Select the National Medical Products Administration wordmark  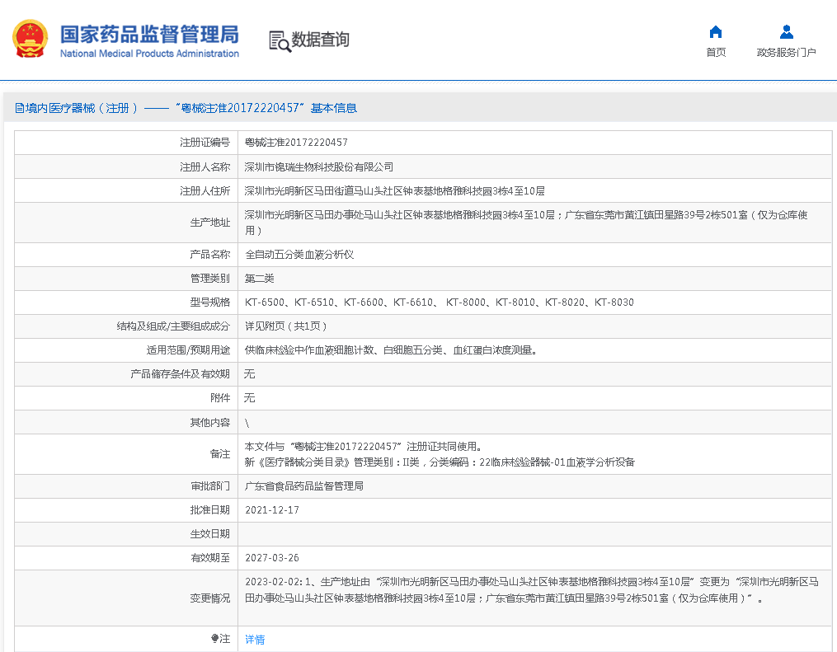(149, 54)
